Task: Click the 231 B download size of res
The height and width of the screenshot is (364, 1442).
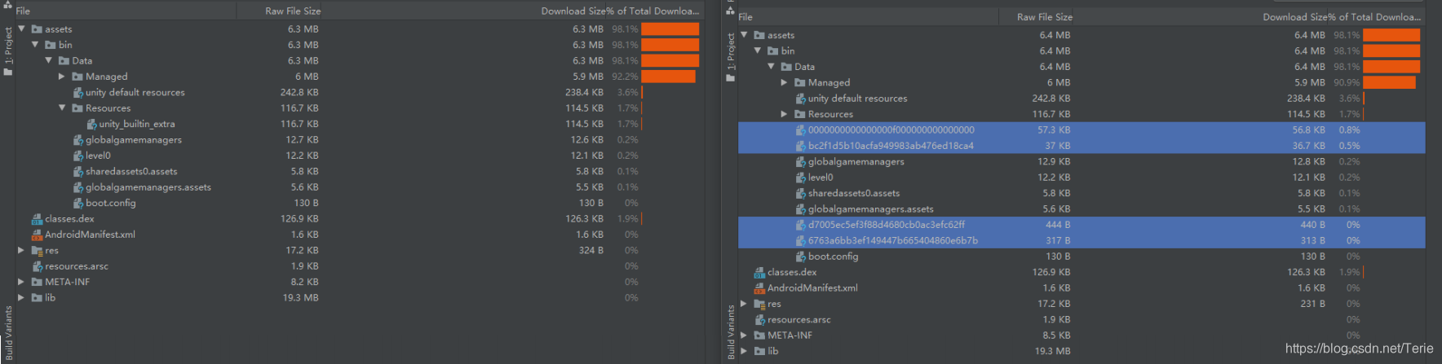Action: [1313, 304]
